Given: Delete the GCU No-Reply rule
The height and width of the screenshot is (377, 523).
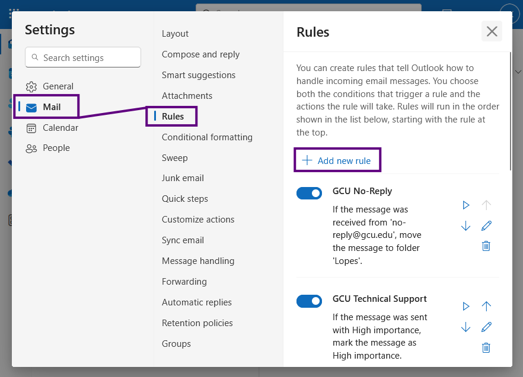Looking at the screenshot, I should (x=486, y=246).
